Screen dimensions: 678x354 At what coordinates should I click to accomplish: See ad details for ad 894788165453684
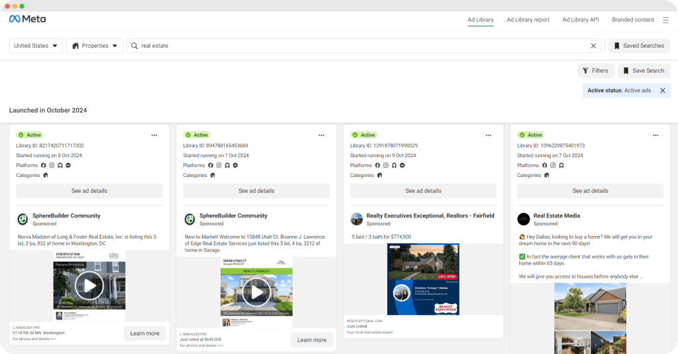pyautogui.click(x=256, y=191)
